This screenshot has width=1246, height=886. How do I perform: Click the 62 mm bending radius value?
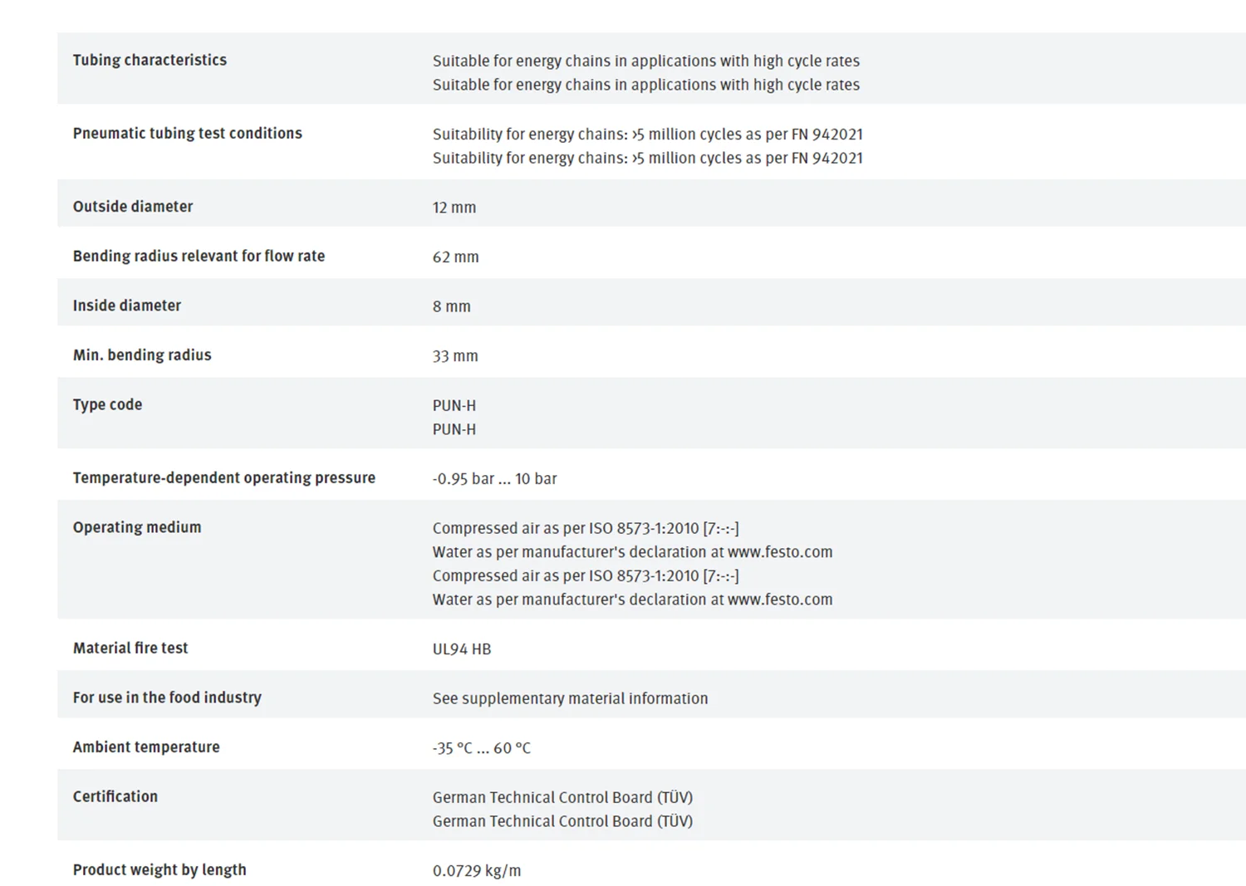455,257
